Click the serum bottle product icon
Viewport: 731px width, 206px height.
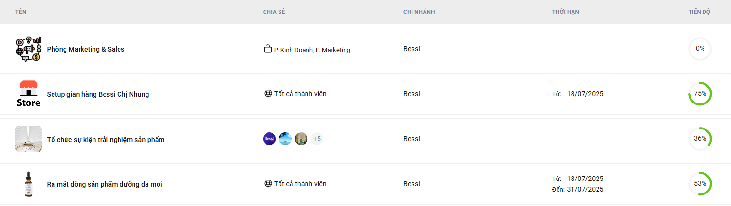click(x=28, y=184)
